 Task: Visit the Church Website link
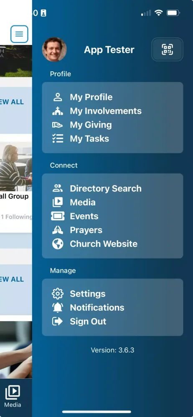click(x=104, y=244)
